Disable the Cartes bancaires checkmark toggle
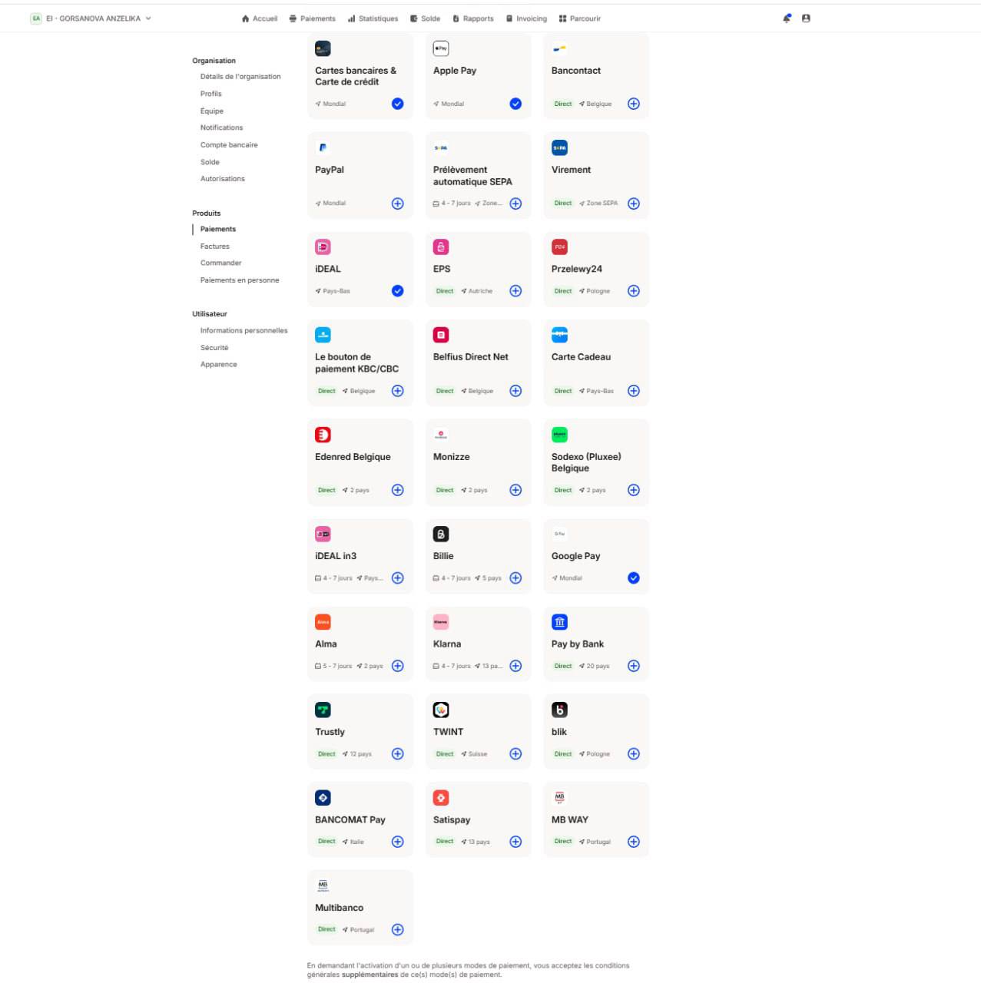The image size is (981, 983). (x=397, y=104)
